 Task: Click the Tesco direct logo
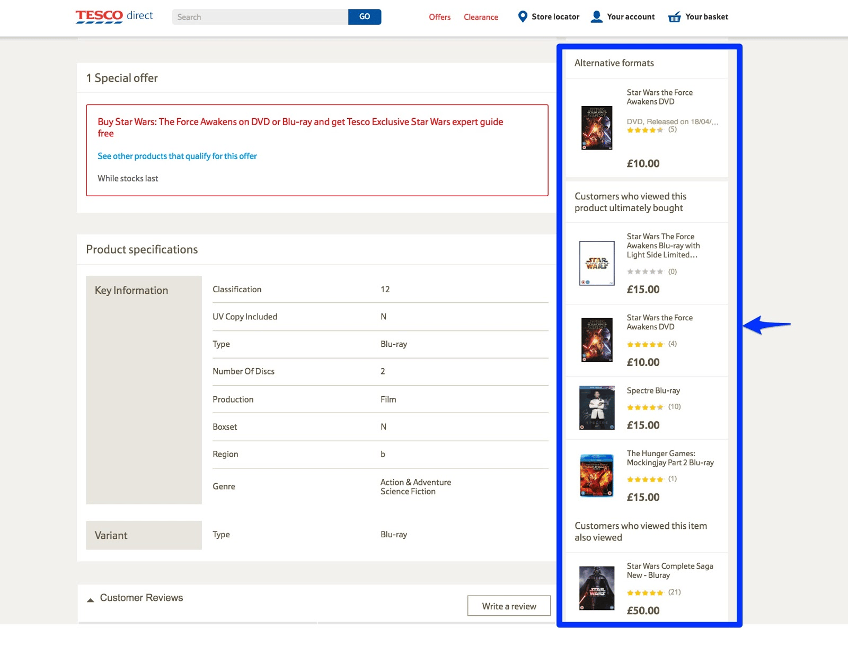[x=114, y=16]
